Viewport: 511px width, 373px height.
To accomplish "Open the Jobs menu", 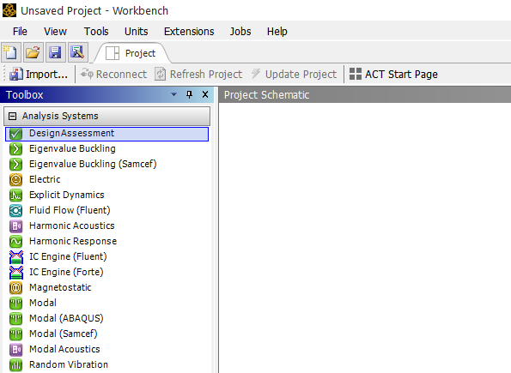I will coord(240,31).
